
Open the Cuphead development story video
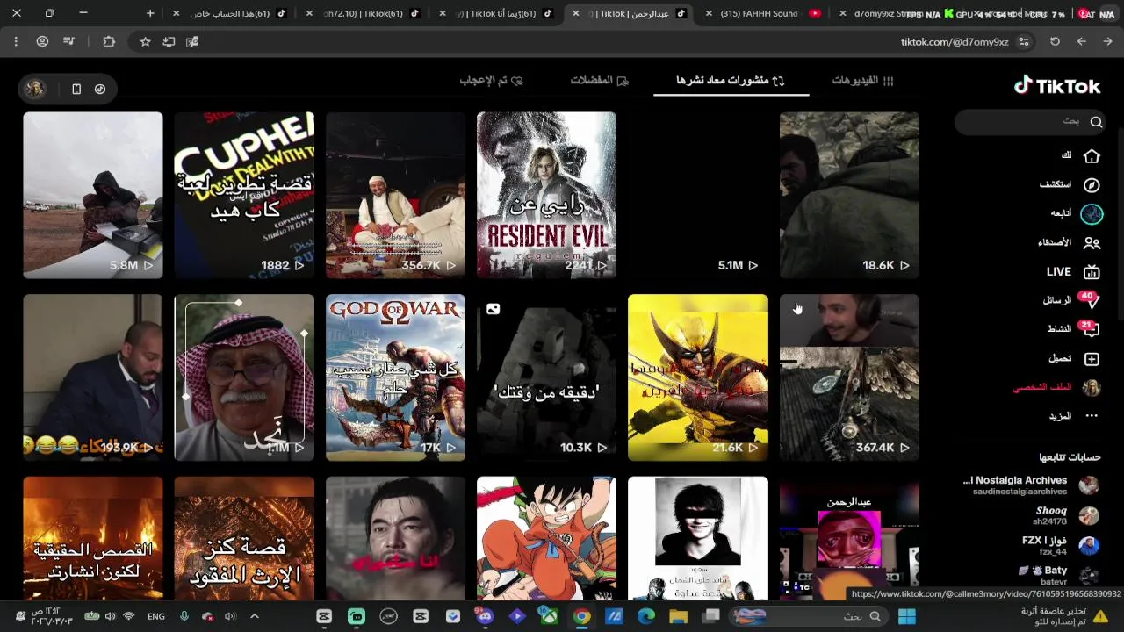244,195
